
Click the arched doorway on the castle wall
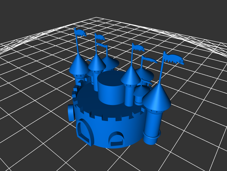pos(84,132)
